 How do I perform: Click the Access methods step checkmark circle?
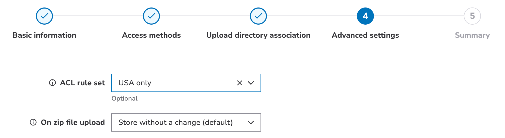pos(151,16)
